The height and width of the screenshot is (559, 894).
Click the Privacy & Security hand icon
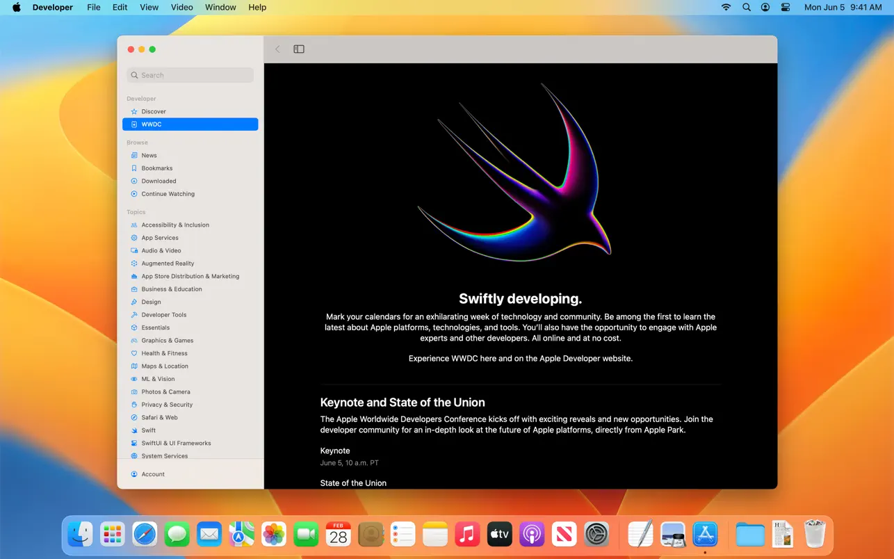point(134,405)
